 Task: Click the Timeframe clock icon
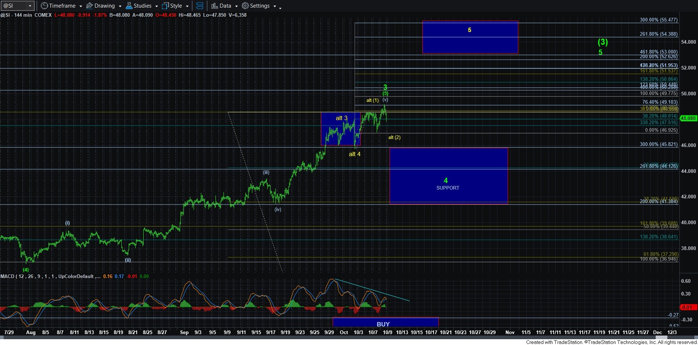(44, 6)
